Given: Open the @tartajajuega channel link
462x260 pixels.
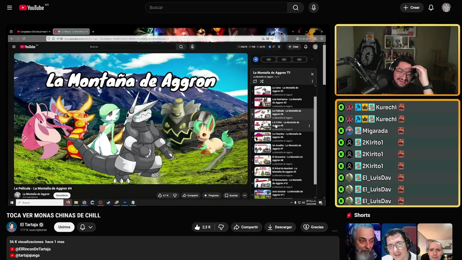Looking at the screenshot, I should tap(27, 255).
